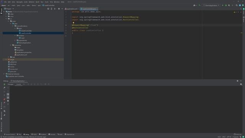Toggle the Debug tool window button at the bottom

(26, 135)
